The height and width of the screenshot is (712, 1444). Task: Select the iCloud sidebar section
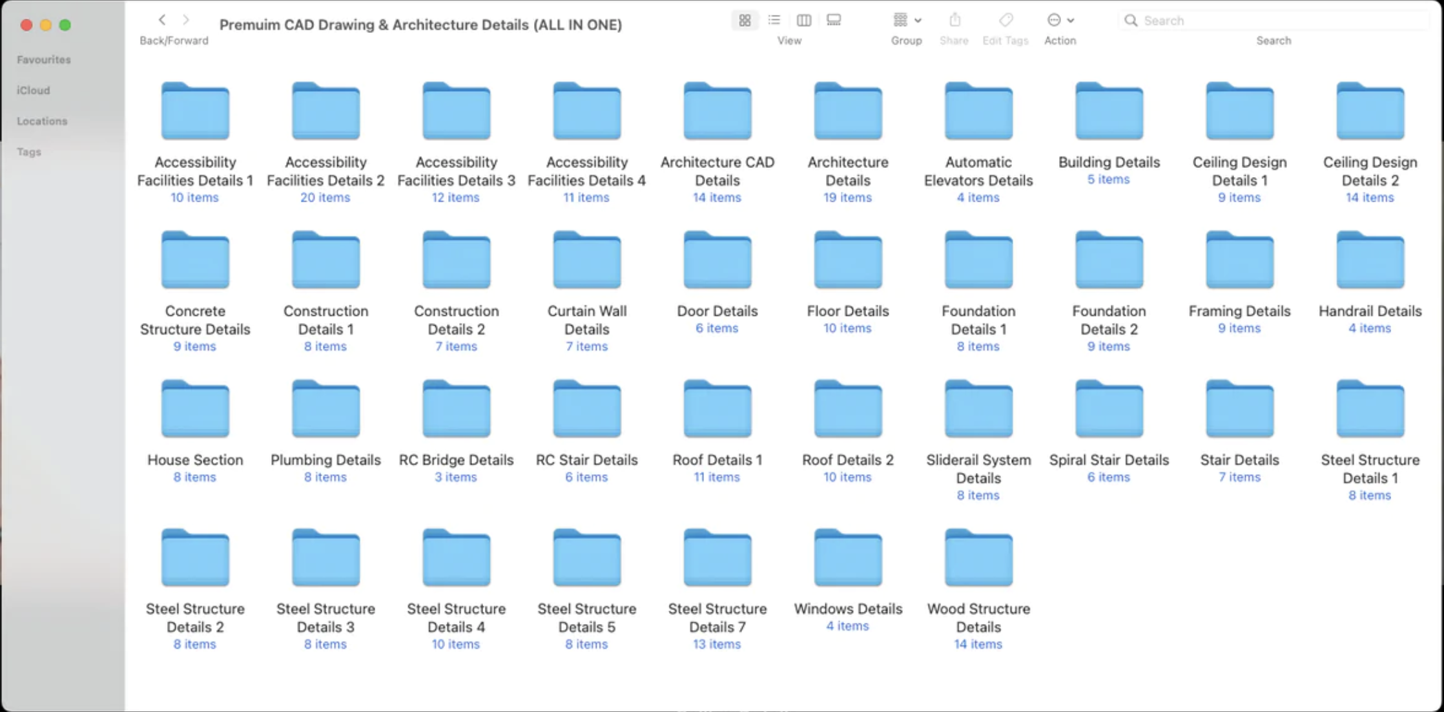tap(34, 90)
